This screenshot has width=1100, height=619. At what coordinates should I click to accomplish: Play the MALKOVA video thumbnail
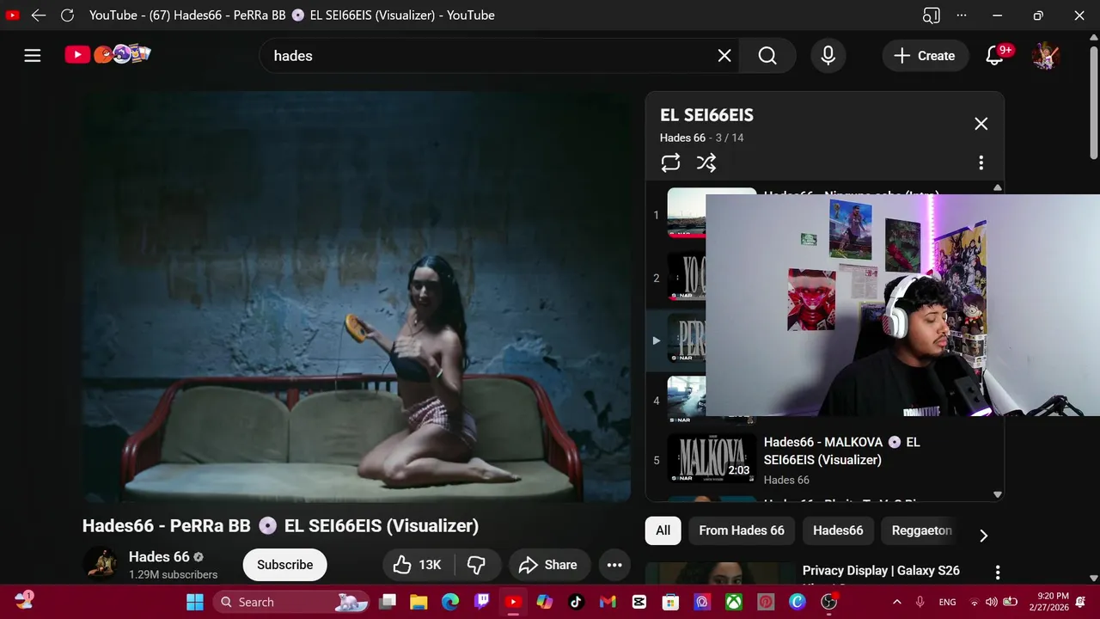click(x=712, y=458)
